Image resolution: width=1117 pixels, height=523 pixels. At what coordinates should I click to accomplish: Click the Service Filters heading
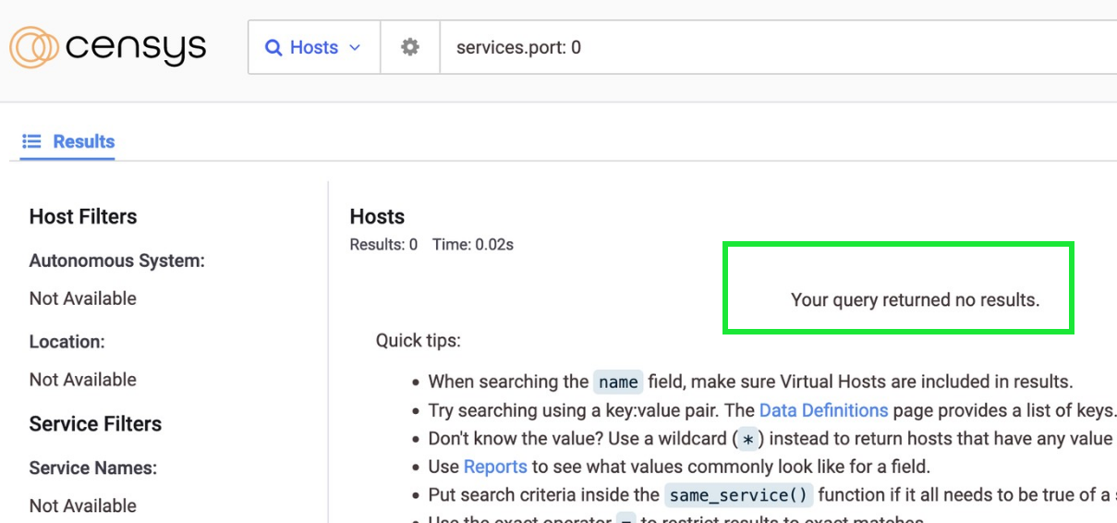point(95,424)
